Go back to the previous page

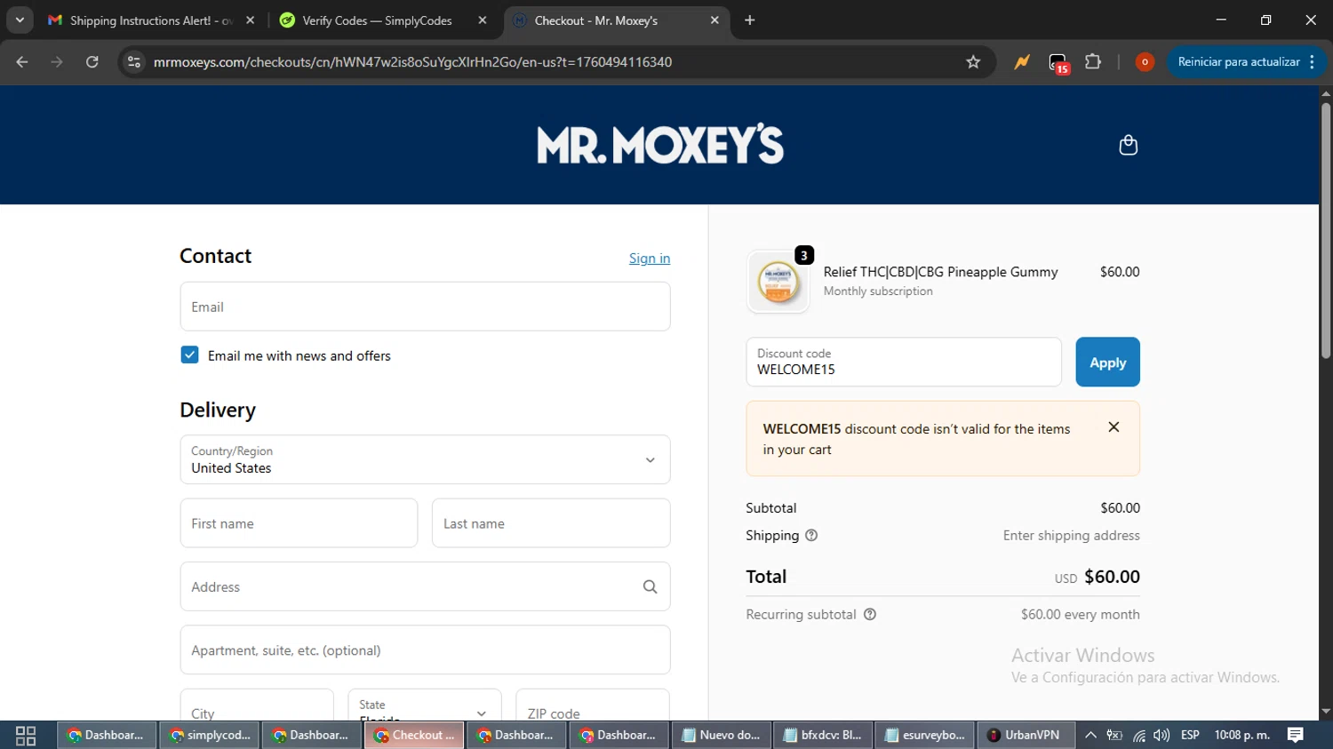click(x=22, y=61)
